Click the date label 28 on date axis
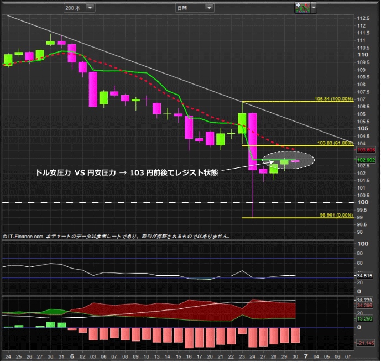381x362 pixels. click(274, 356)
